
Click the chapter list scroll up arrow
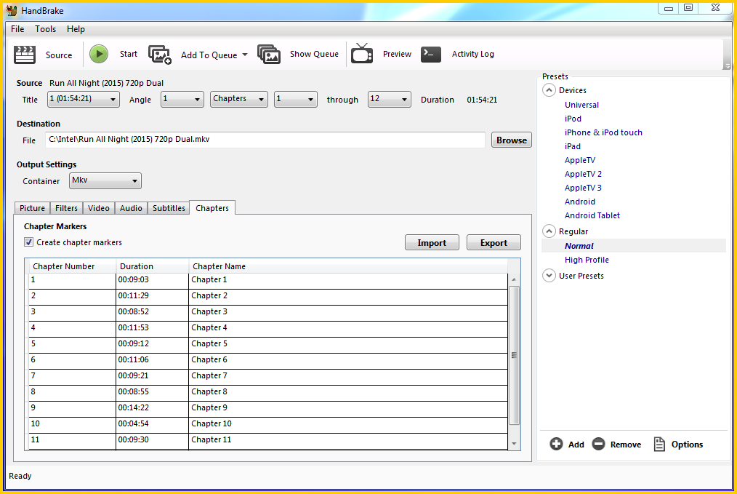514,279
